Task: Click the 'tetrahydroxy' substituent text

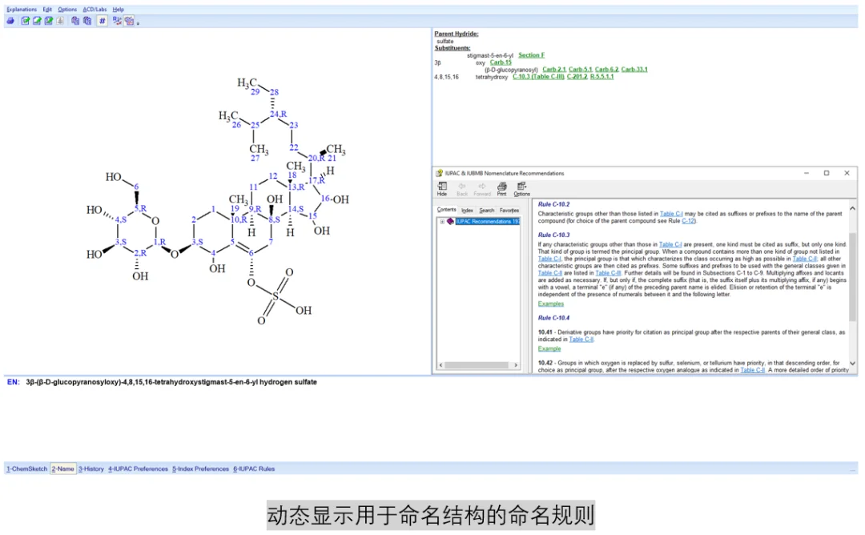Action: pos(491,77)
